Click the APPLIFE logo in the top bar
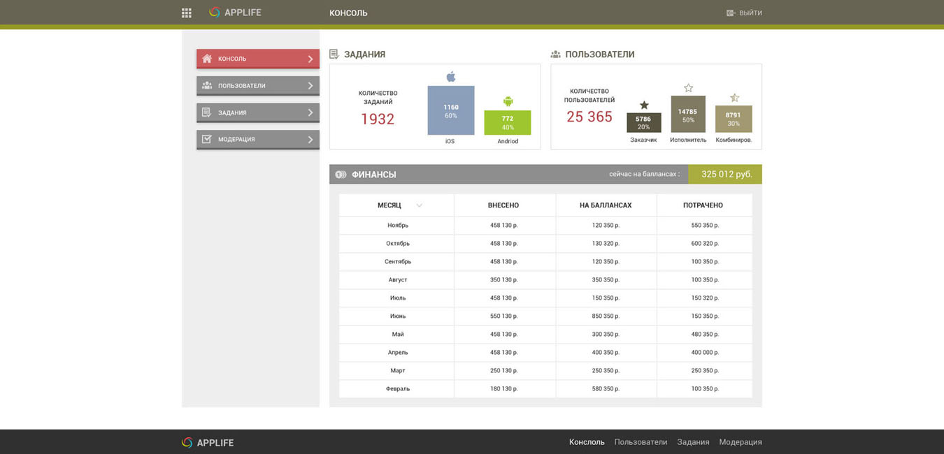 [x=235, y=13]
